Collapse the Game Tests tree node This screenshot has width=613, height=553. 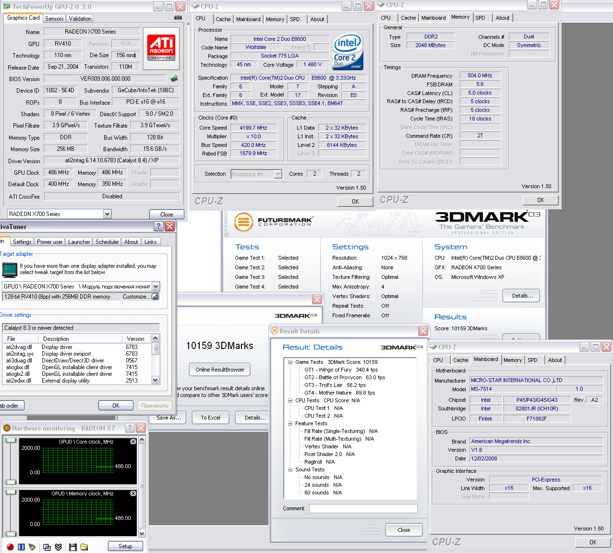pos(290,362)
